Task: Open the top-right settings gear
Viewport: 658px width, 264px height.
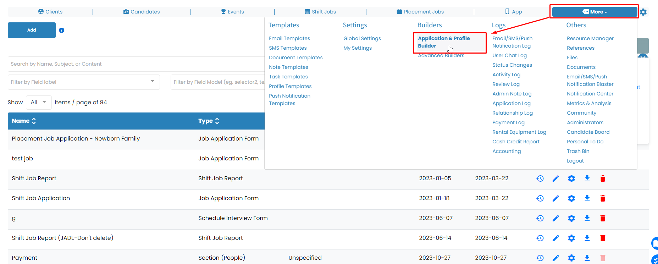Action: tap(643, 12)
